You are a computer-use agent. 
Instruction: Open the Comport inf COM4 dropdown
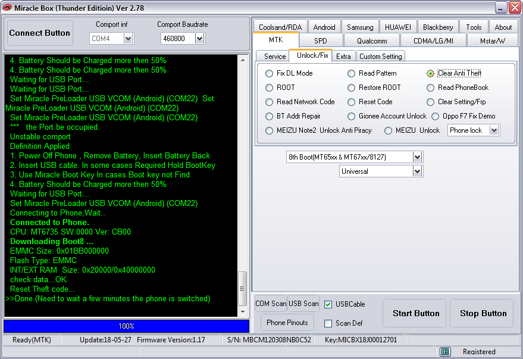[x=128, y=39]
